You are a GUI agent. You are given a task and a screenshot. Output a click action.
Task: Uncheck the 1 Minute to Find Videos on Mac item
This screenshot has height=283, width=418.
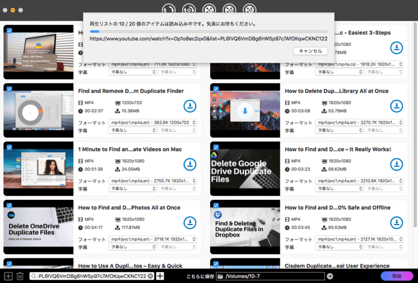pyautogui.click(x=9, y=147)
